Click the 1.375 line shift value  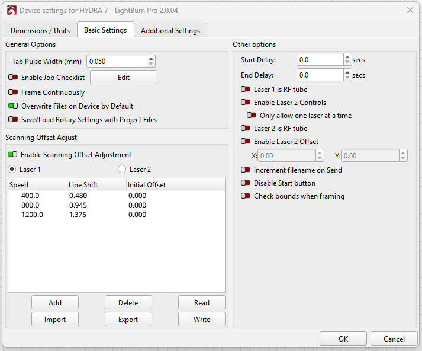click(x=78, y=215)
